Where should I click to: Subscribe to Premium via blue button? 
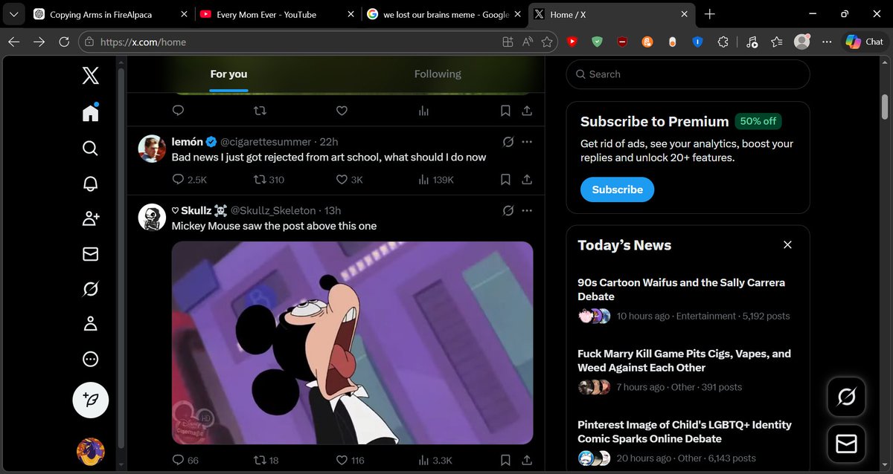click(617, 189)
